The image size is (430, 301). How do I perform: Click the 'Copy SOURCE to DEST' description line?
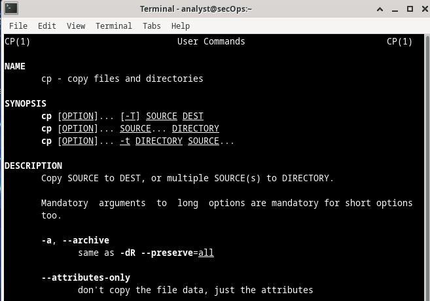click(x=187, y=179)
